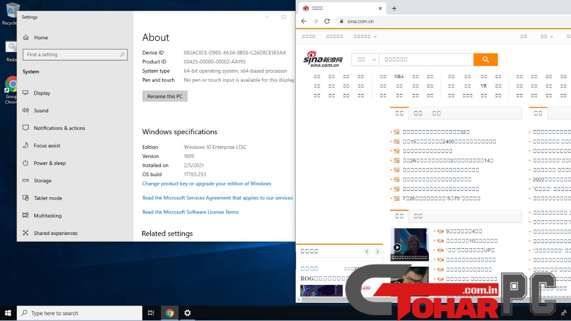
Task: Open search category dropdown beside Sina search box
Action: coord(365,59)
